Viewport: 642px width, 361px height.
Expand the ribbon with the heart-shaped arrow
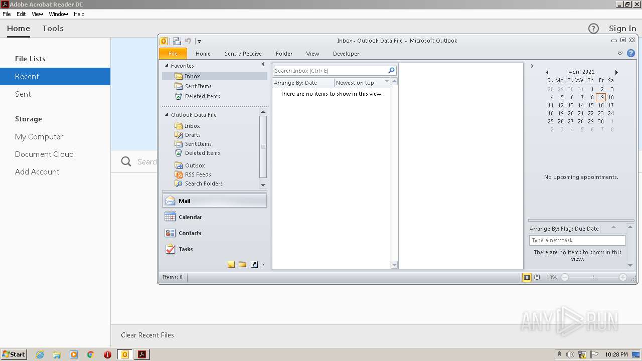click(620, 53)
